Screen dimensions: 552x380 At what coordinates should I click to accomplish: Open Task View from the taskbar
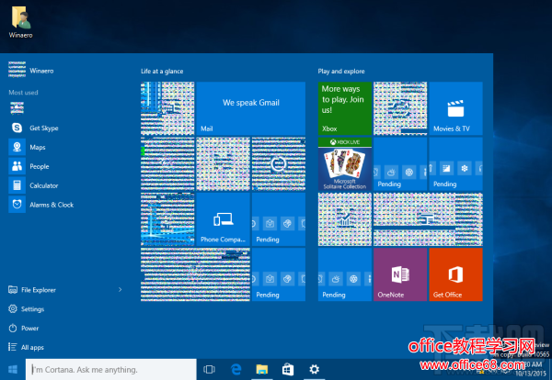click(209, 369)
